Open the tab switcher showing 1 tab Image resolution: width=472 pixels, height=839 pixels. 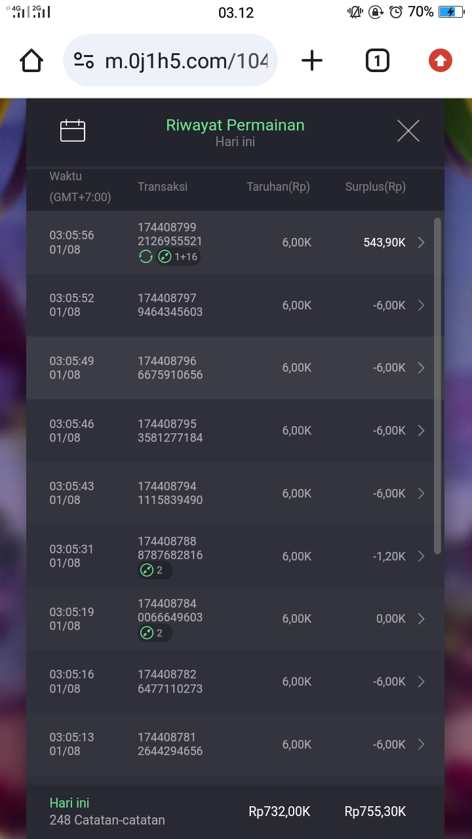pos(377,62)
